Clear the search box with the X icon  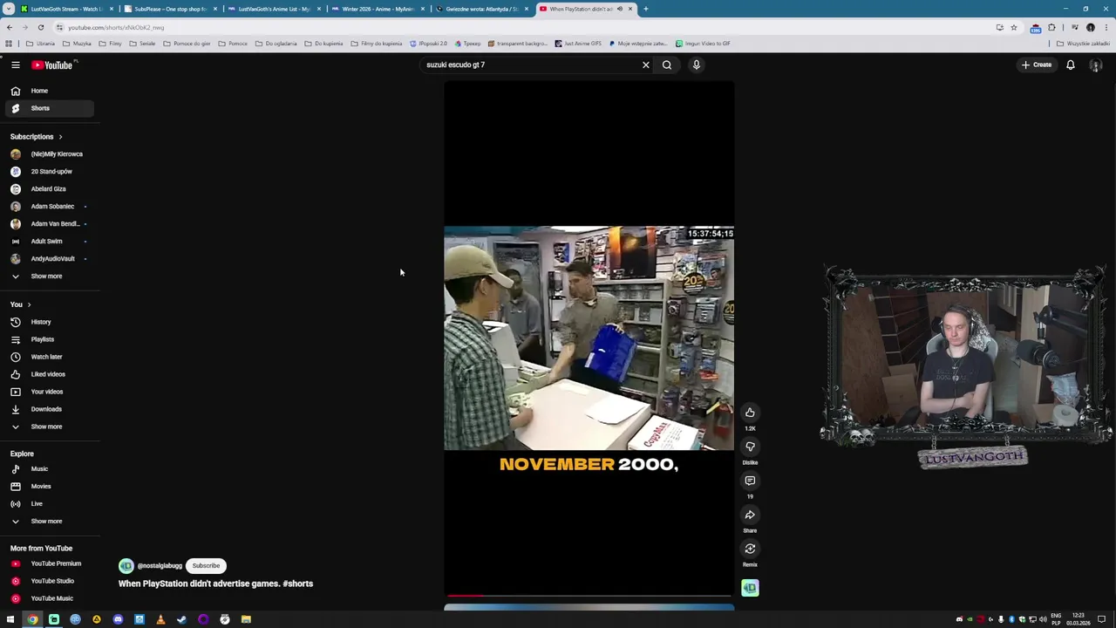646,65
